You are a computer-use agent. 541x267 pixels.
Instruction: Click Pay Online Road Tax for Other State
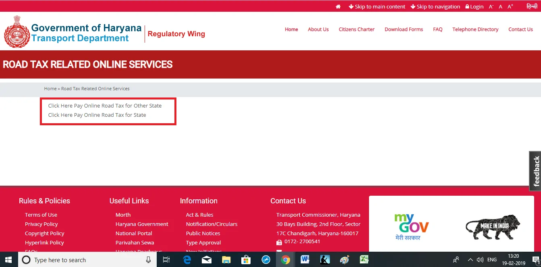coord(105,106)
